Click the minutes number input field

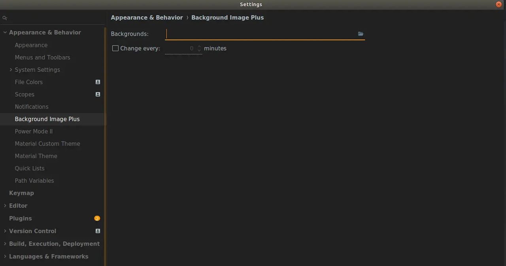[x=180, y=48]
